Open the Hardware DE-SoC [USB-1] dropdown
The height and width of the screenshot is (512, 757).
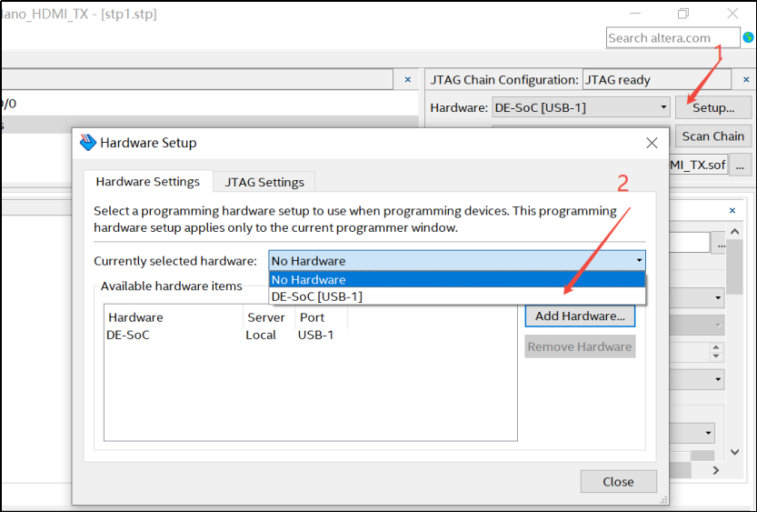click(x=581, y=107)
